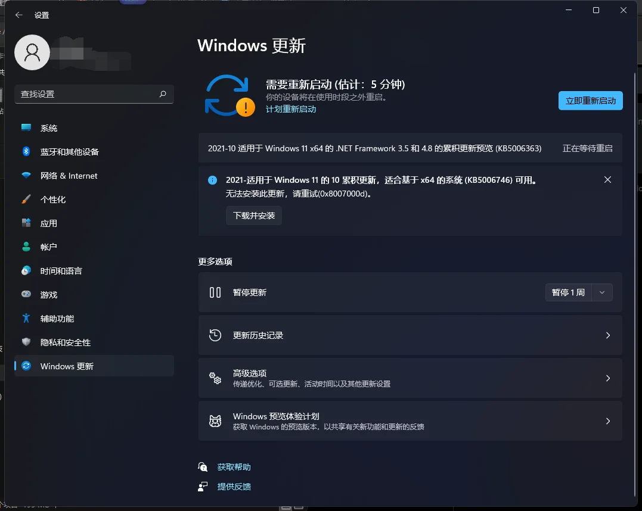642x511 pixels.
Task: Click the pause icon beside 暂停更新
Action: tap(215, 292)
